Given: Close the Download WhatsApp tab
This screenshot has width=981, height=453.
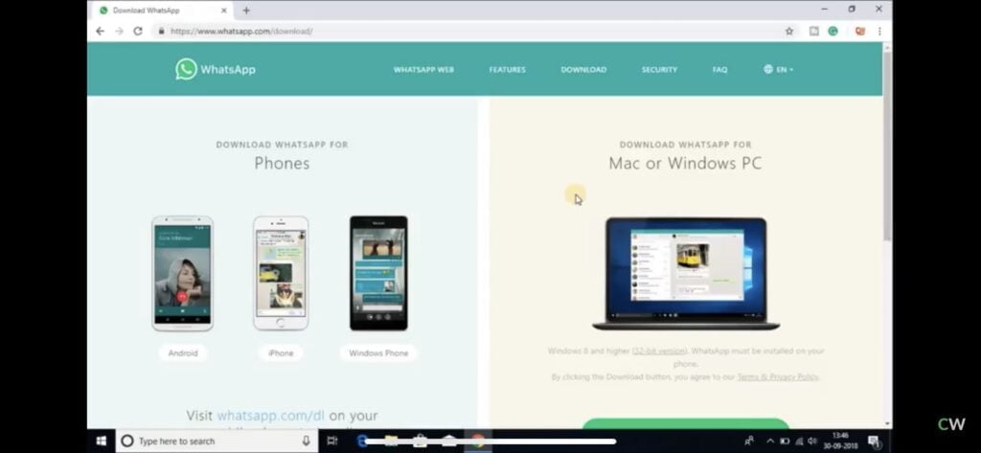Looking at the screenshot, I should tap(224, 11).
